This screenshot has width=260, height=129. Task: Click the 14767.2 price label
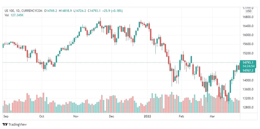click(248, 71)
